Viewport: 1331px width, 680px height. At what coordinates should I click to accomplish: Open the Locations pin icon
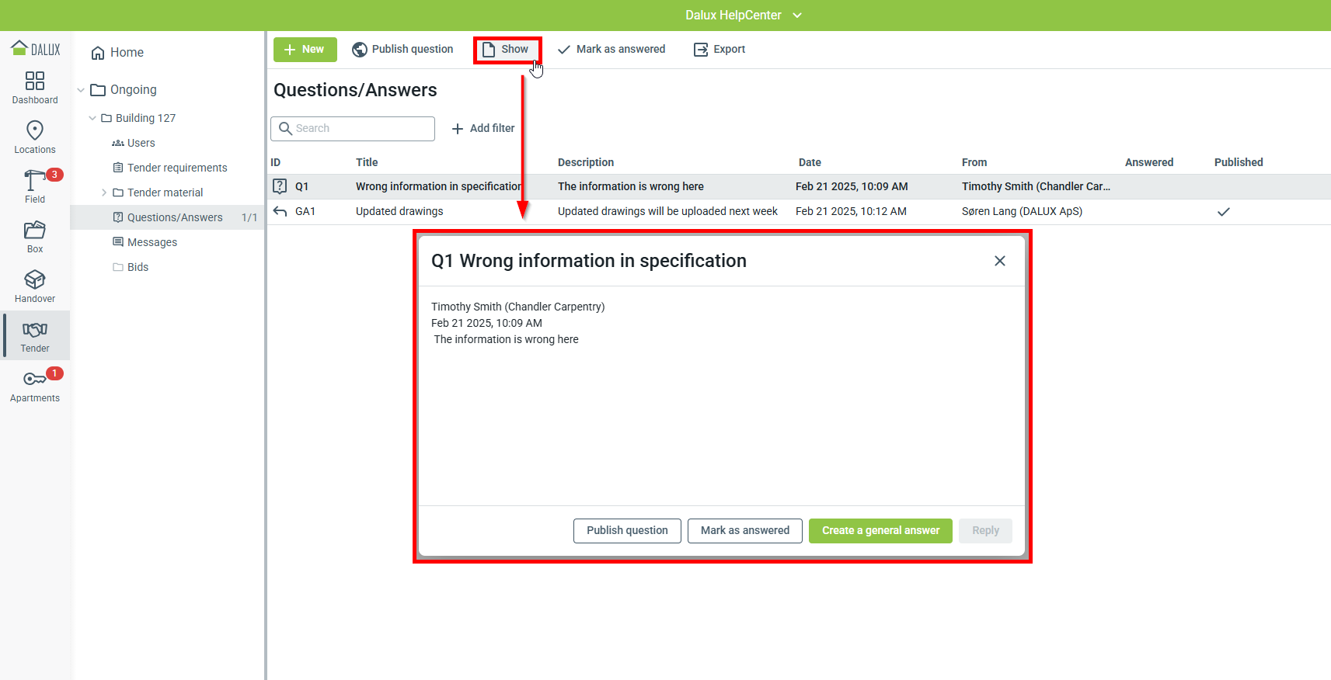35,130
